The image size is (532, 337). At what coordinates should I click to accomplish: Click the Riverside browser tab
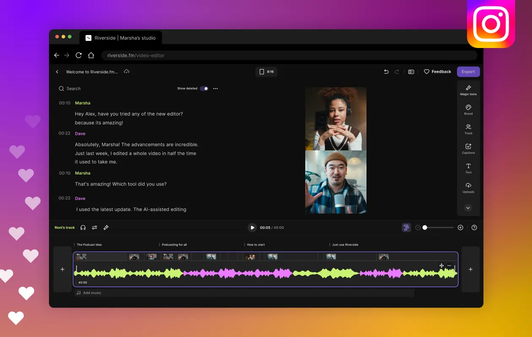[120, 38]
